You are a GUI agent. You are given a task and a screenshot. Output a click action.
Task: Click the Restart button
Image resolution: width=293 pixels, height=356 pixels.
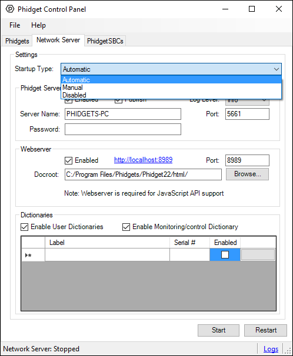point(265,330)
